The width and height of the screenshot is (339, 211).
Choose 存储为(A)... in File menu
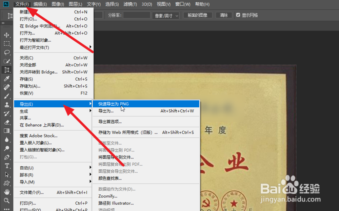point(54,86)
